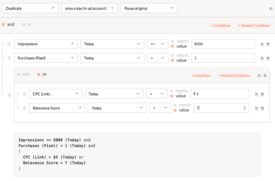Click the Relevance Score number stepper
Viewport: 275px width, 181px height.
point(244,108)
